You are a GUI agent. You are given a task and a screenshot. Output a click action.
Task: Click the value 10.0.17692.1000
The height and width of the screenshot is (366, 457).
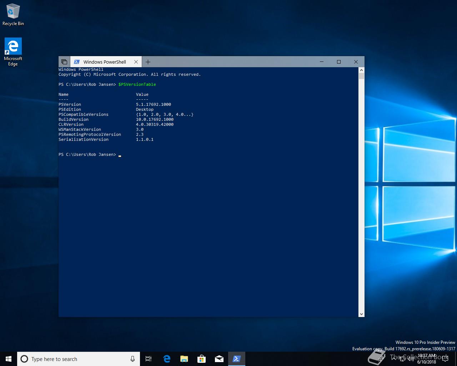155,119
